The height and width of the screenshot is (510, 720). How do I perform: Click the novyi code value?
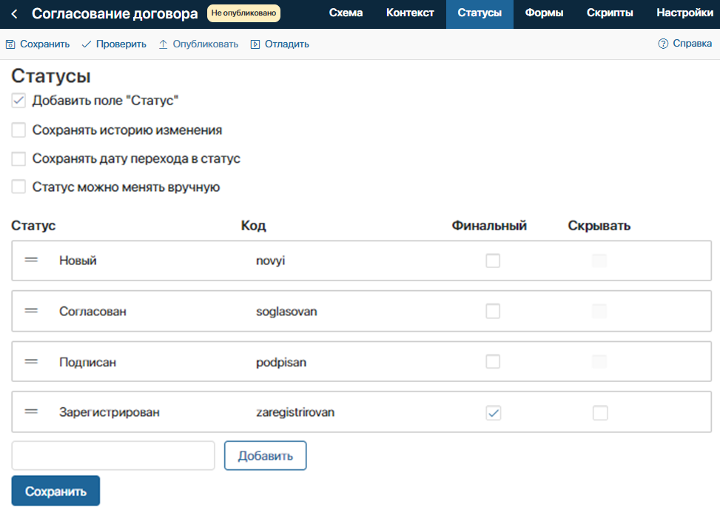[x=270, y=261]
